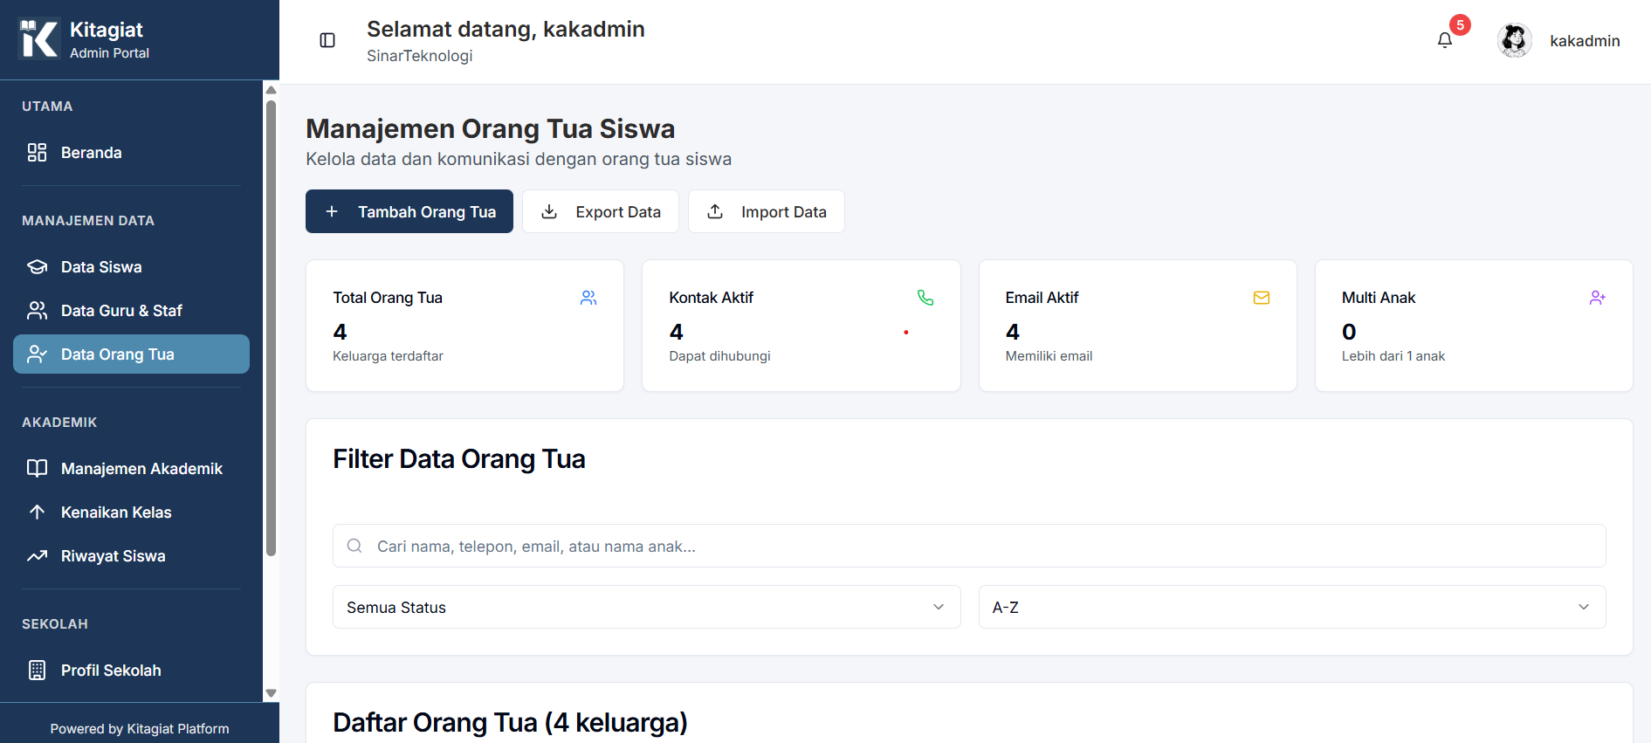Go to Beranda in the sidebar
This screenshot has height=743, width=1651.
point(131,153)
